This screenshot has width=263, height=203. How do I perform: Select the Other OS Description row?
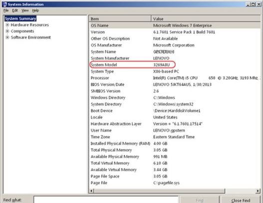point(175,38)
